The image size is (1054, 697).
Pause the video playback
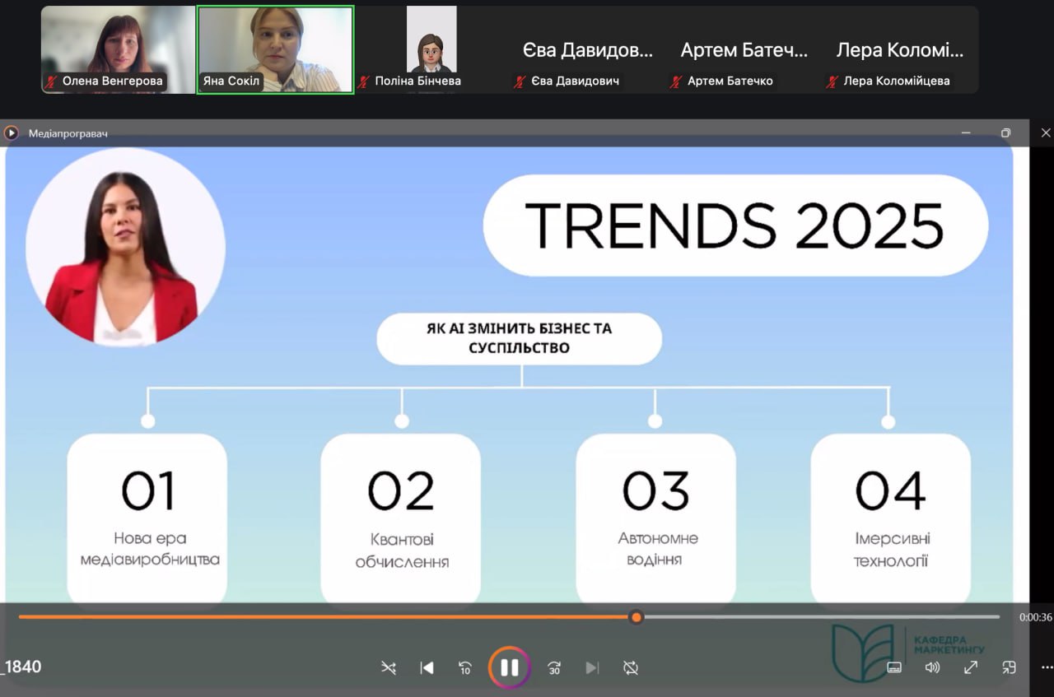(509, 667)
